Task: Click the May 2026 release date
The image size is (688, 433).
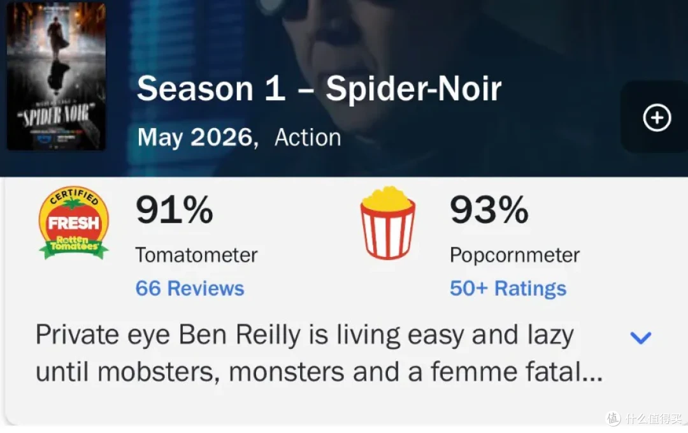Action: (x=198, y=138)
